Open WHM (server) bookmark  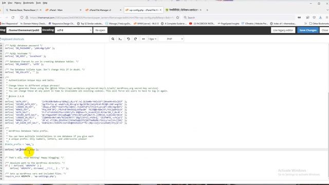point(146,24)
